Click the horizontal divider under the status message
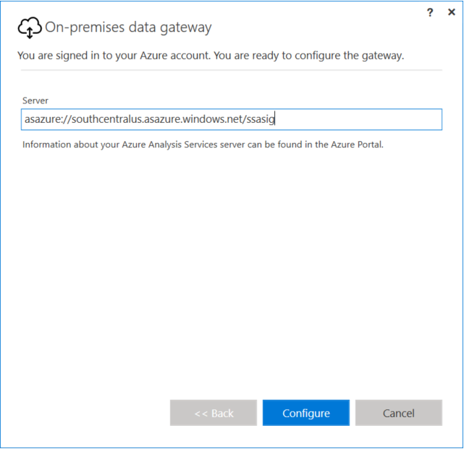 click(232, 70)
